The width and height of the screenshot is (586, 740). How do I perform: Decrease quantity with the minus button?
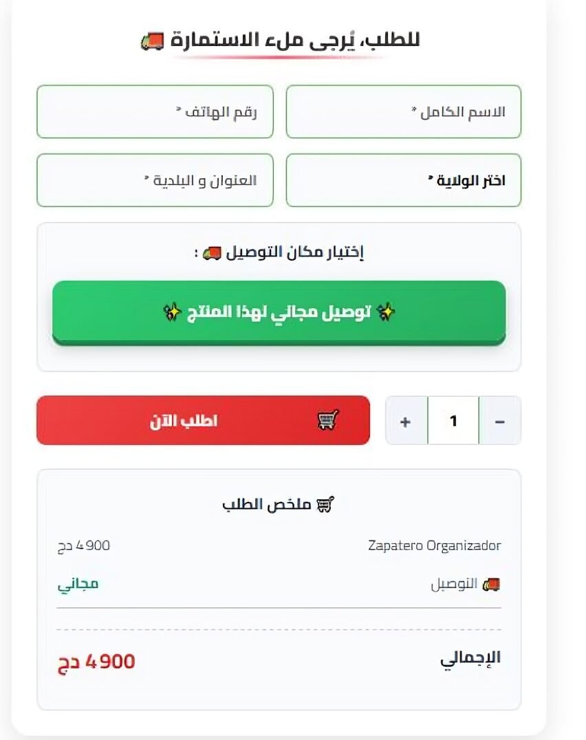point(500,421)
